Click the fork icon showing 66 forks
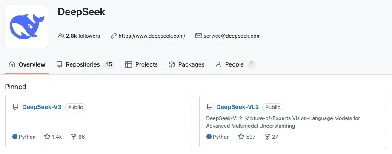Screen dimensions: 392x154 tap(74, 137)
